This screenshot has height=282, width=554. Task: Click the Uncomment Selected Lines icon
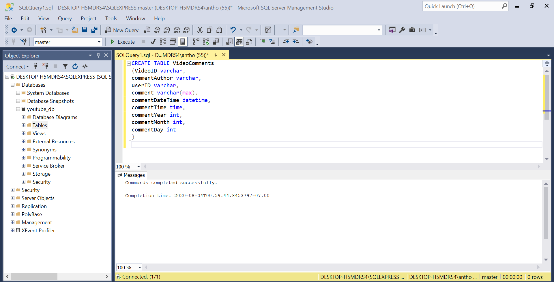tap(272, 42)
